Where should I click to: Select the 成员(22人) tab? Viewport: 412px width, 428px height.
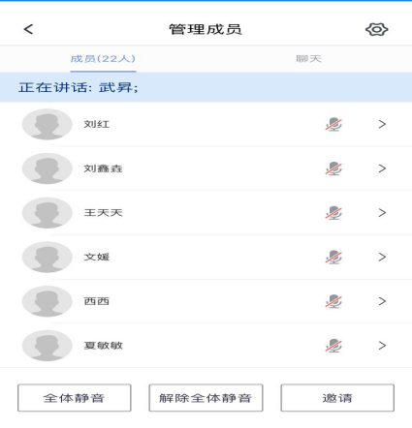(x=103, y=59)
